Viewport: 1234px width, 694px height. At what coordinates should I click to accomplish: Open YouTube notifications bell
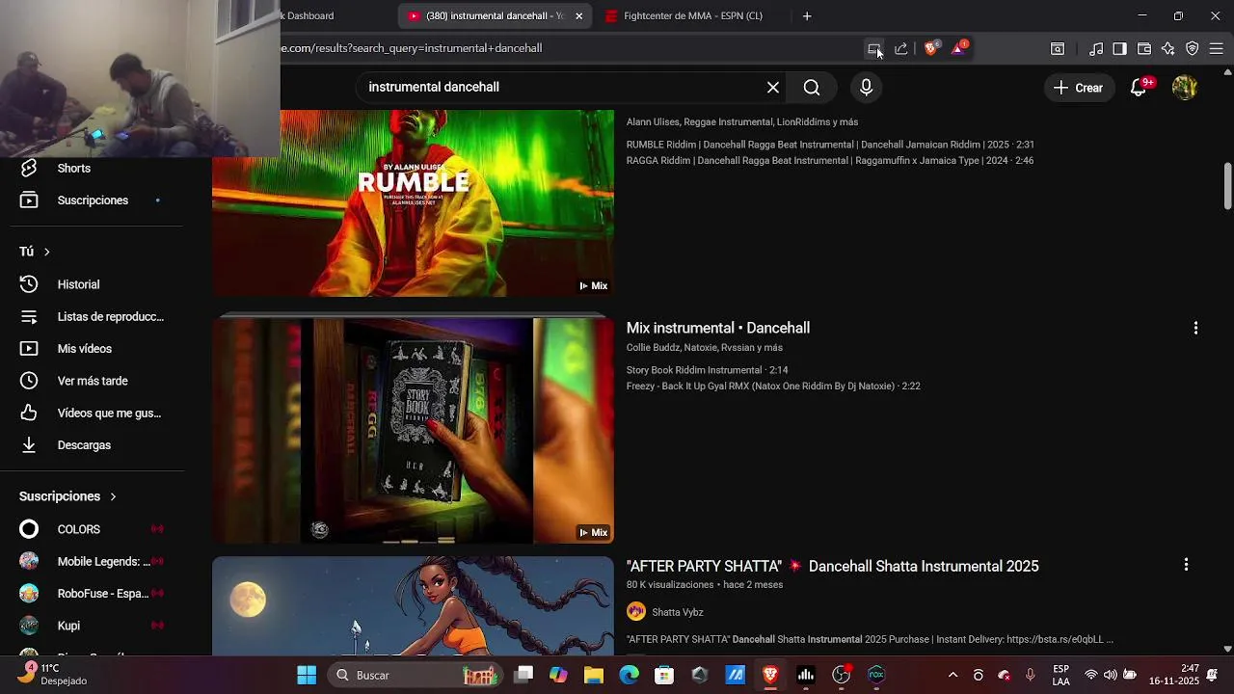point(1139,88)
